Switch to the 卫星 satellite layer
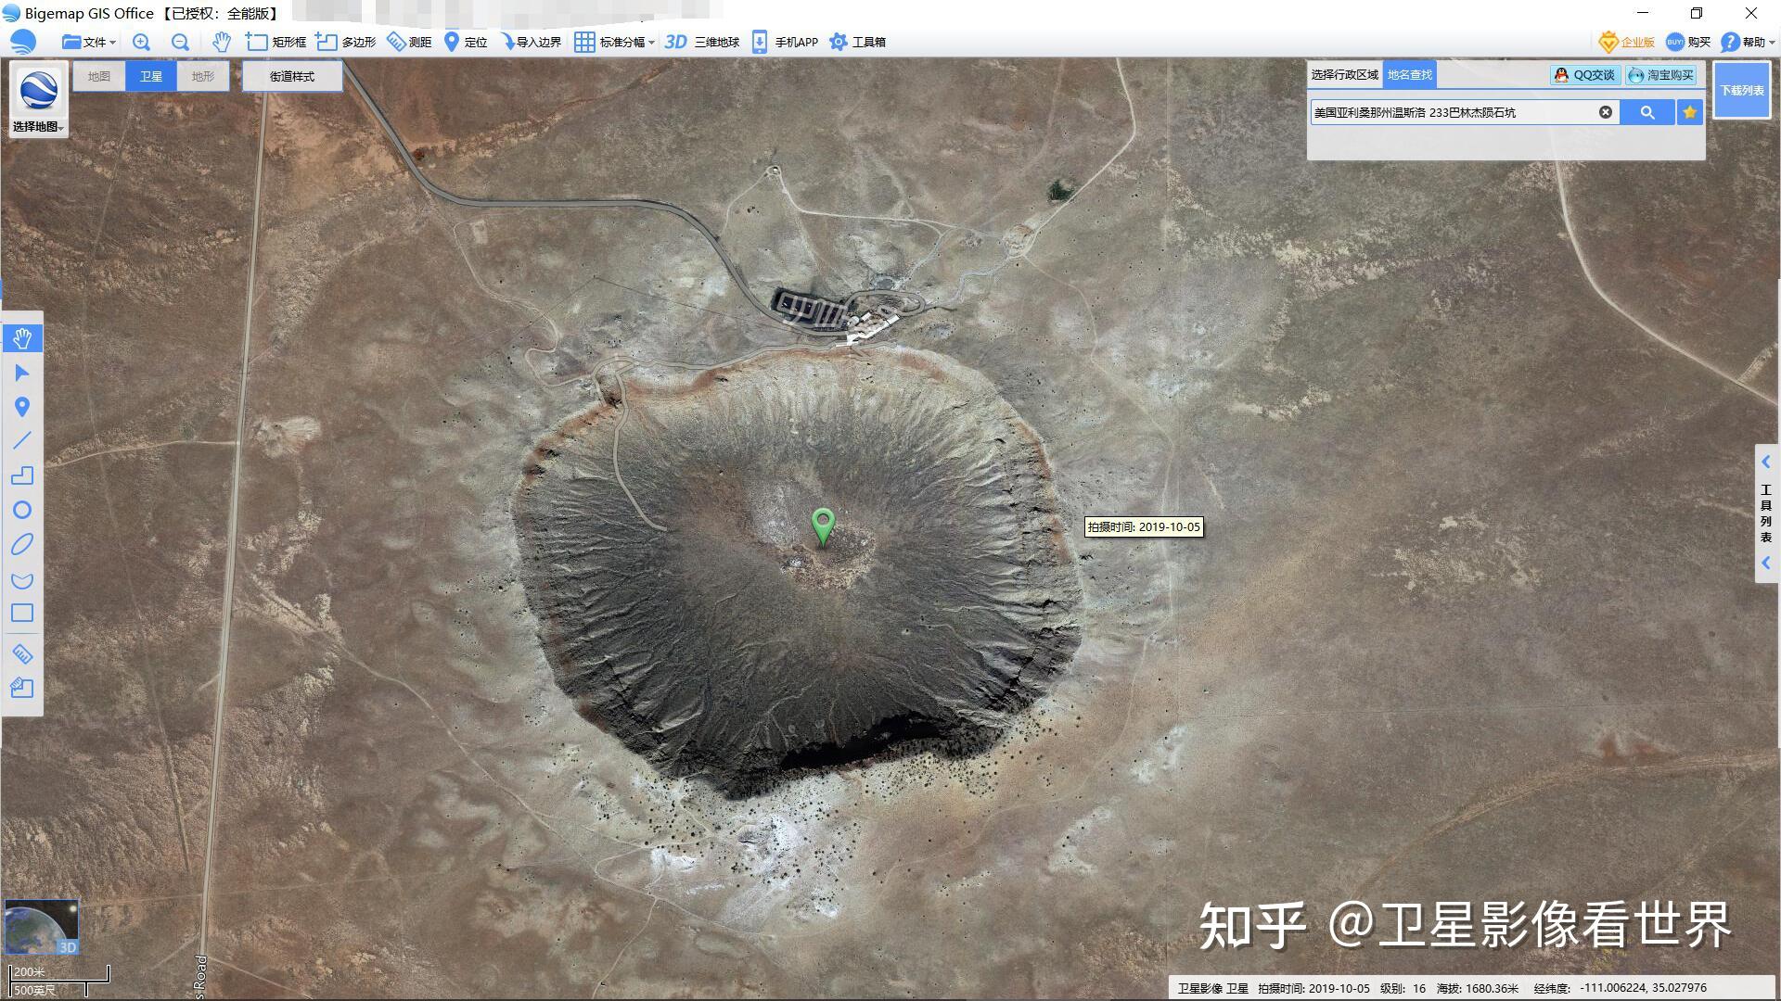The width and height of the screenshot is (1781, 1001). 151,76
